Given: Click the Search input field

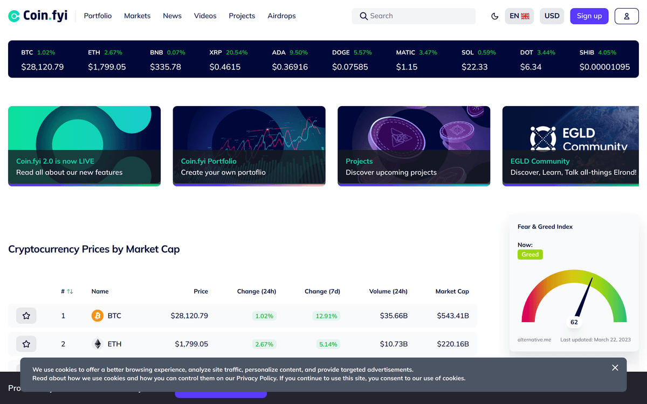Looking at the screenshot, I should click(x=414, y=16).
